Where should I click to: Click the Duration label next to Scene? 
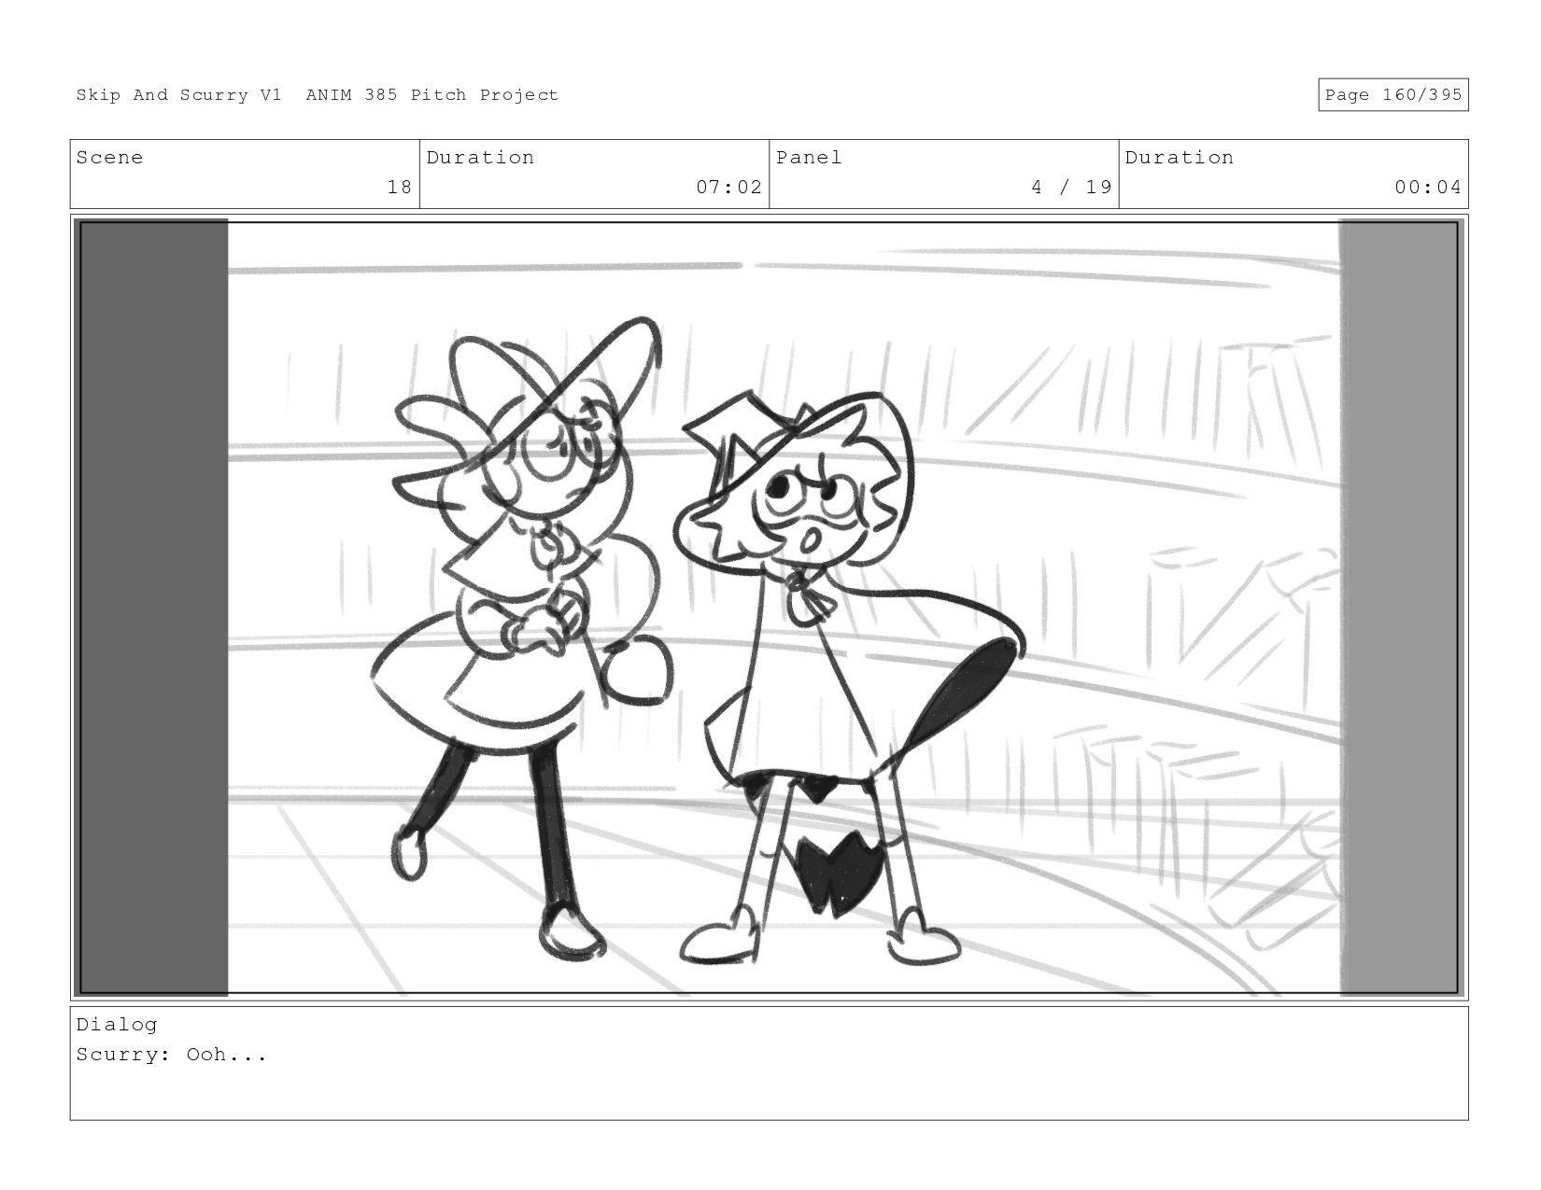click(480, 158)
